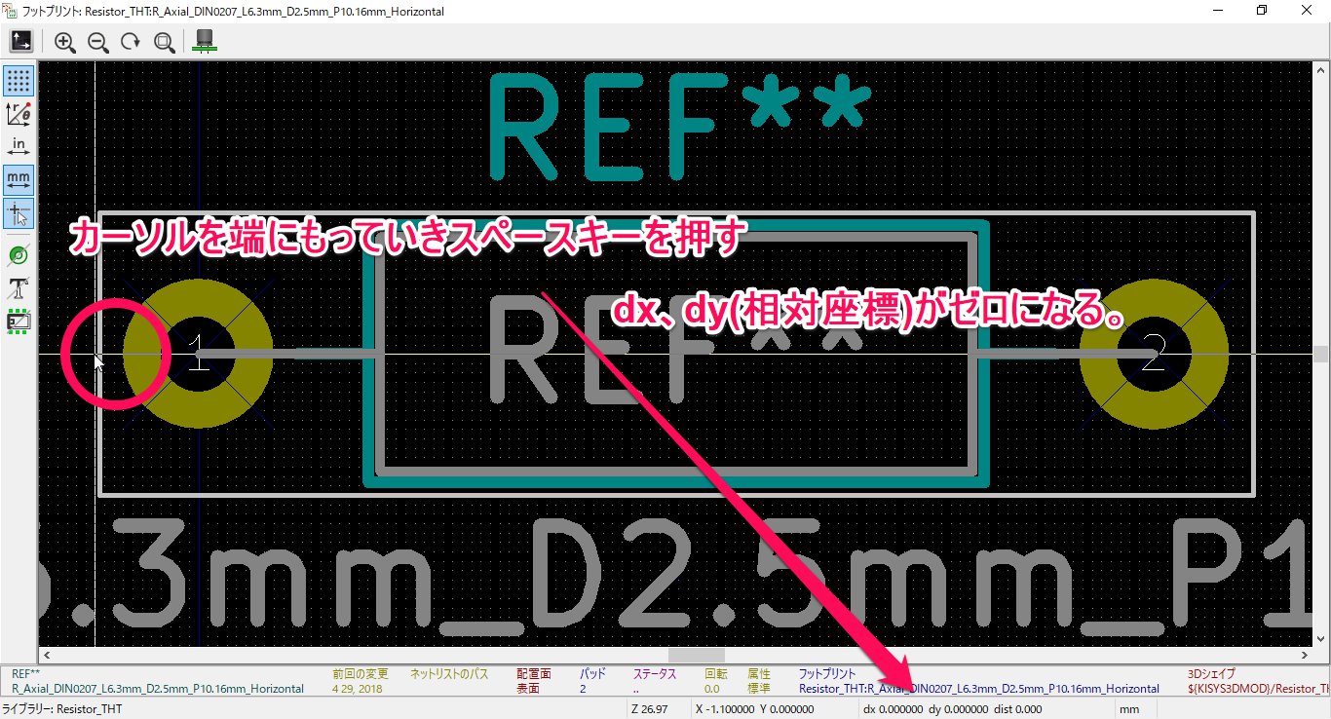Open the 3D viewer
Screen dimensions: 1331x719
pos(204,41)
